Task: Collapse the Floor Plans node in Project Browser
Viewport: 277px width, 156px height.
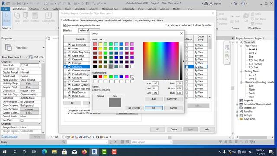Action: pyautogui.click(x=241, y=46)
